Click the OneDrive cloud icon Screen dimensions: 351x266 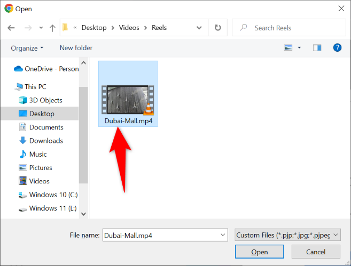coord(18,69)
